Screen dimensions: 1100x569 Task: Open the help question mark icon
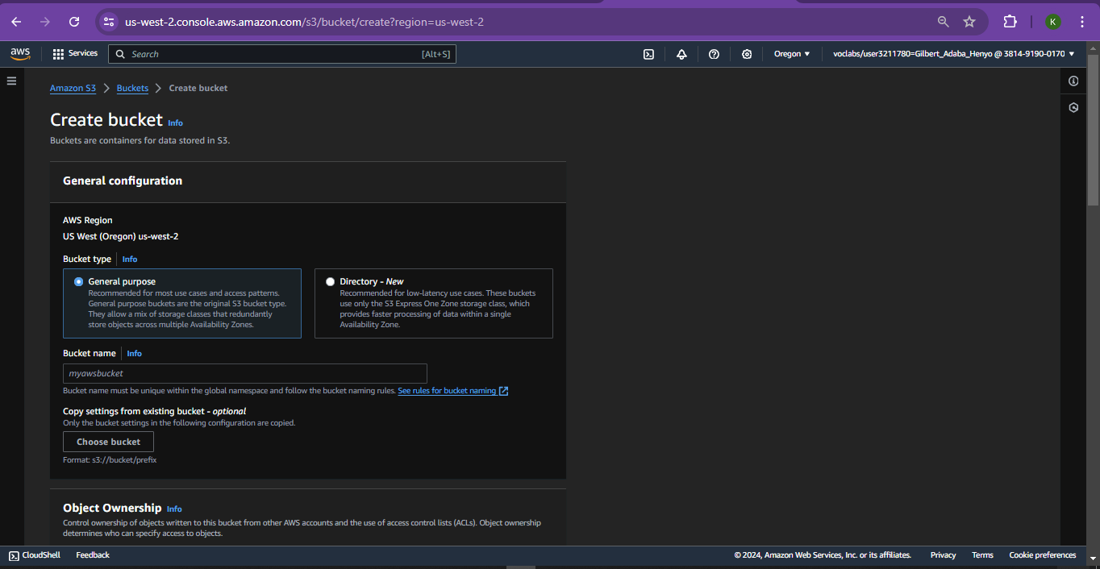pyautogui.click(x=714, y=54)
